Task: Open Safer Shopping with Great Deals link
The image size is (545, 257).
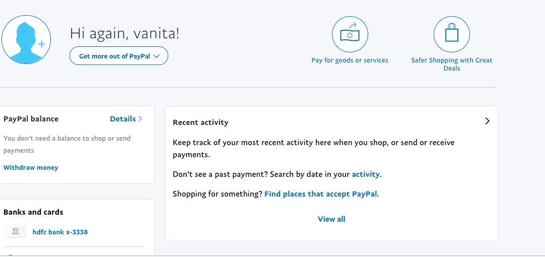Action: [x=451, y=64]
